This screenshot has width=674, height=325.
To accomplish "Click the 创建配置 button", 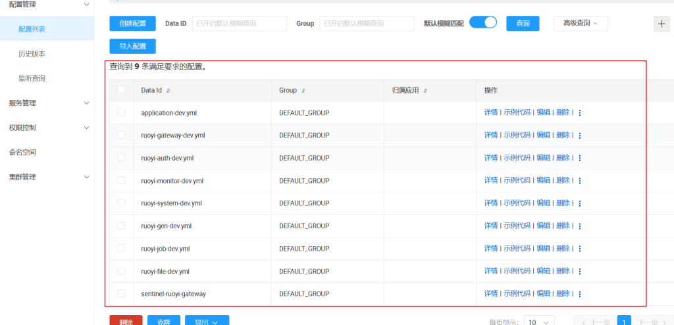I will (x=132, y=23).
